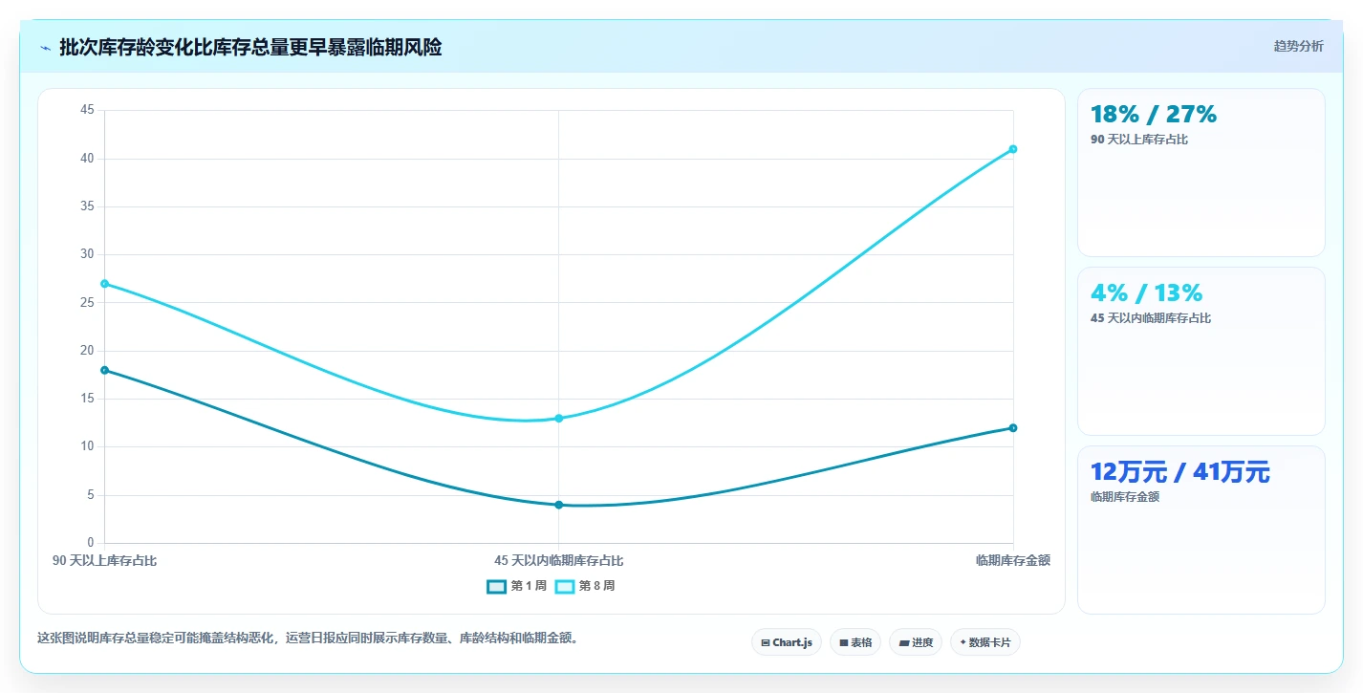This screenshot has width=1363, height=693.
Task: Select the 进度 tag chip
Action: click(916, 642)
